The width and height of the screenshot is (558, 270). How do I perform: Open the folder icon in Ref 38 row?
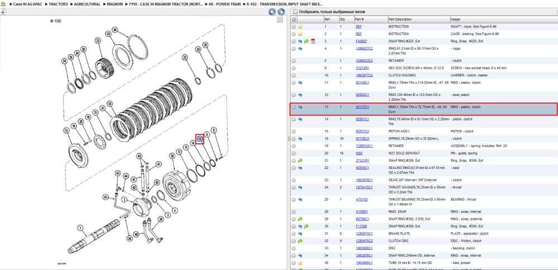[300, 263]
